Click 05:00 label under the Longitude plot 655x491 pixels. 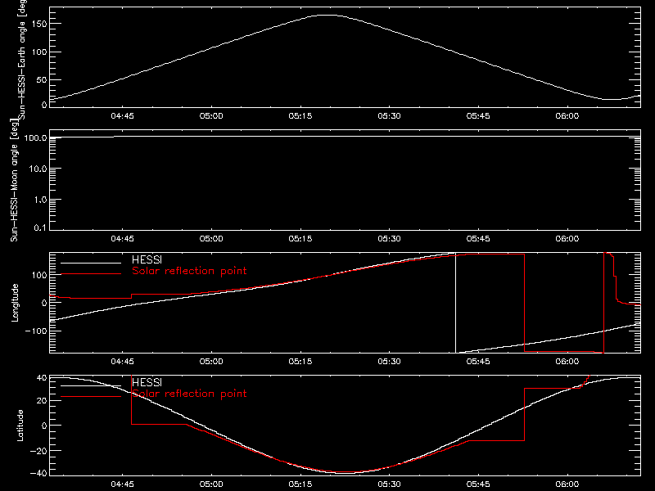[x=211, y=362]
